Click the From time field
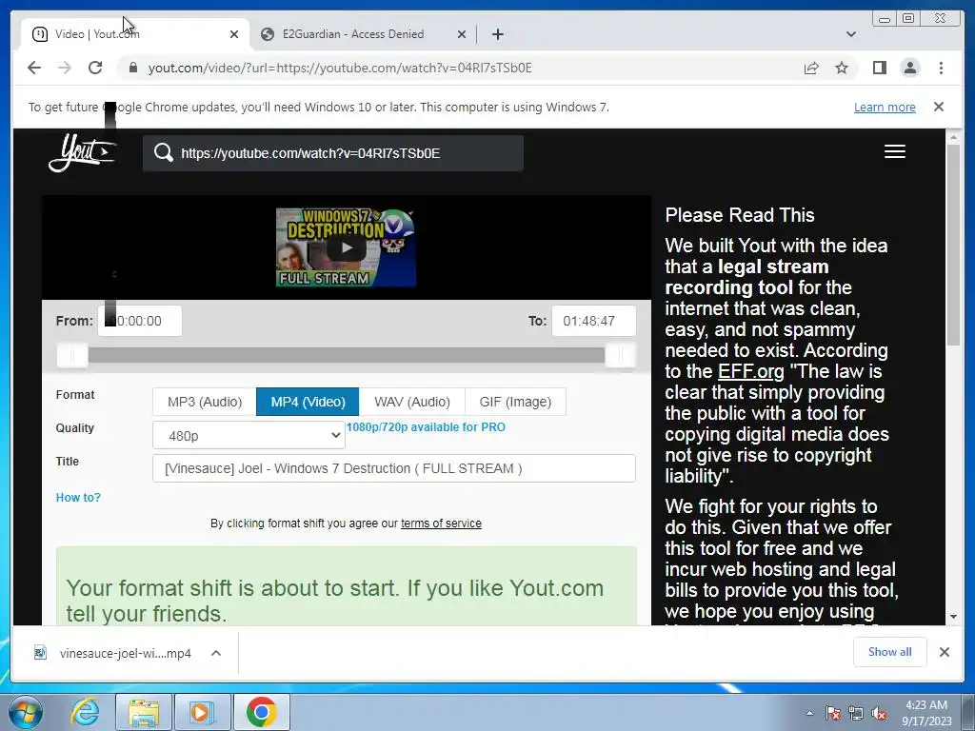The image size is (975, 731). [x=140, y=321]
